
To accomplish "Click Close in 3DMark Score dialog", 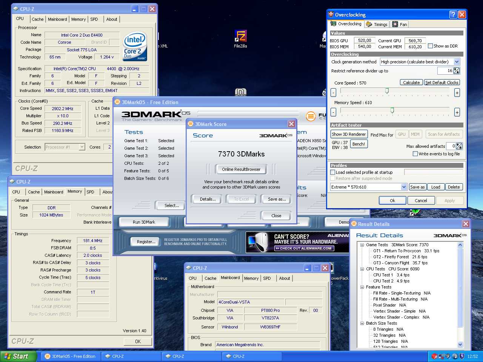I will point(276,216).
